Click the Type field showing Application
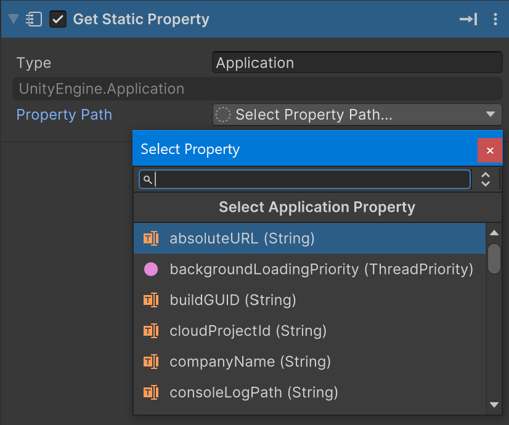The height and width of the screenshot is (425, 509). pos(357,63)
